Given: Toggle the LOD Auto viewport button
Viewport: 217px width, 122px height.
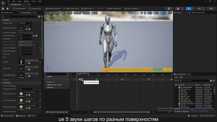Looking at the screenshot, I should pyautogui.click(x=86, y=13).
